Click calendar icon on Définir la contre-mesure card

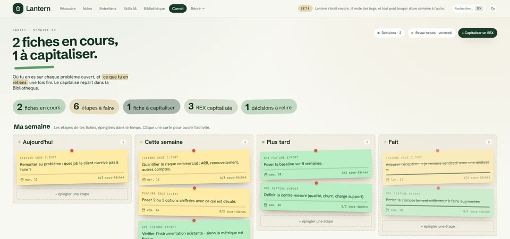point(266,205)
